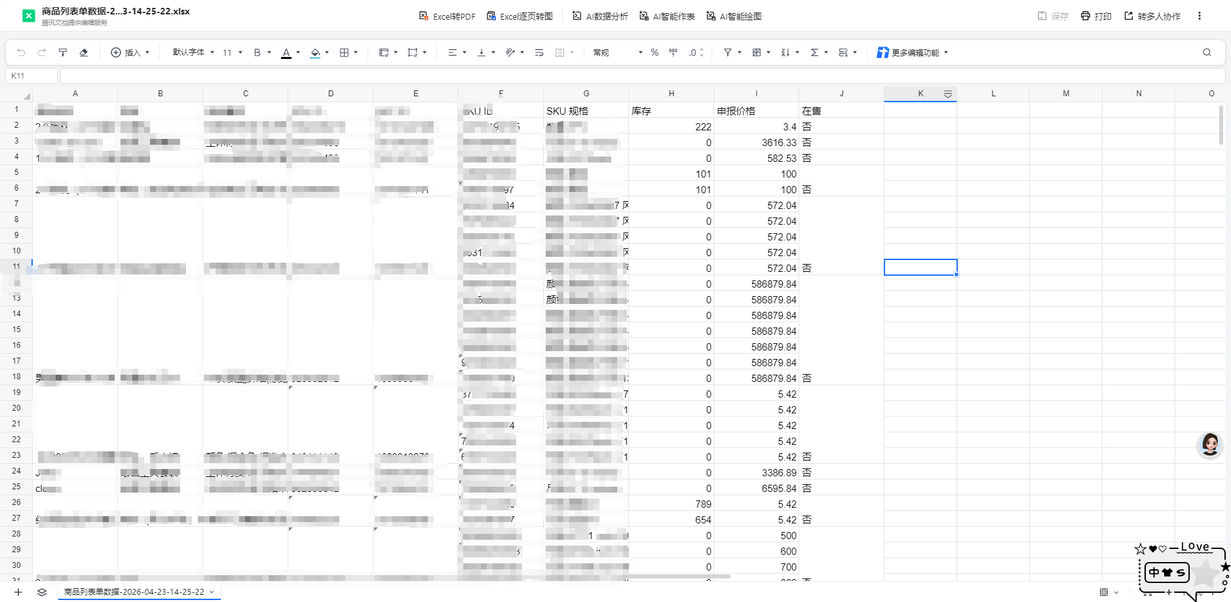Toggle the column K filter button
The width and height of the screenshot is (1231, 602).
pos(947,94)
